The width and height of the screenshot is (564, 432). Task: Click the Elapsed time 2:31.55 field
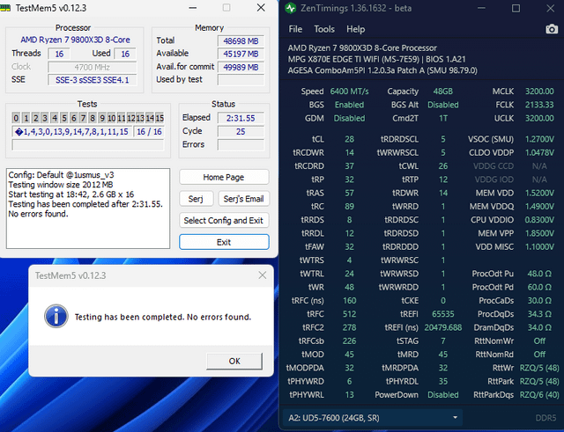pyautogui.click(x=241, y=118)
